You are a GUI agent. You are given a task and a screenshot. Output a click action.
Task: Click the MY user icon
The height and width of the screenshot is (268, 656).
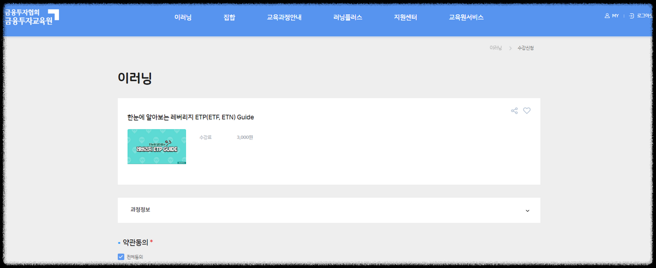[607, 16]
